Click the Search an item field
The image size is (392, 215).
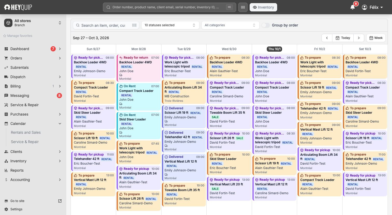point(106,25)
